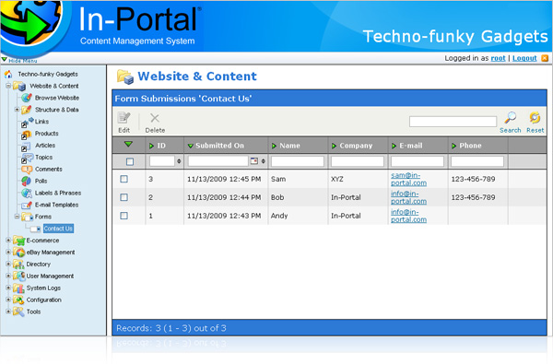Expand the Configuration tree node
The height and width of the screenshot is (364, 553).
pyautogui.click(x=8, y=299)
